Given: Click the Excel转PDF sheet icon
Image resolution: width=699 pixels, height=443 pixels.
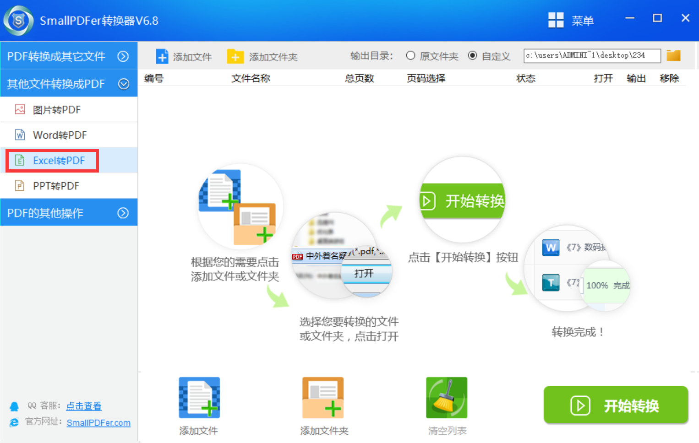Looking at the screenshot, I should tap(20, 160).
